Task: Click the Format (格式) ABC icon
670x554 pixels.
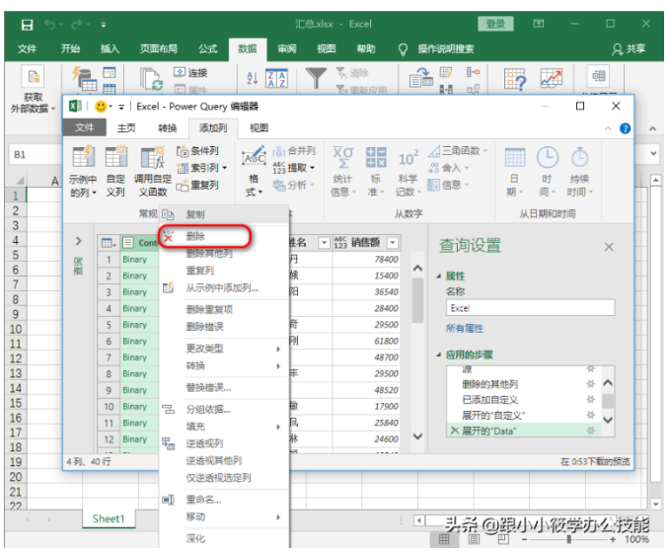Action: click(x=254, y=158)
